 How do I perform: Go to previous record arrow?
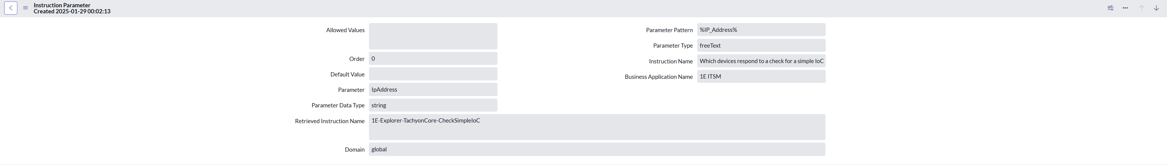coord(1142,8)
